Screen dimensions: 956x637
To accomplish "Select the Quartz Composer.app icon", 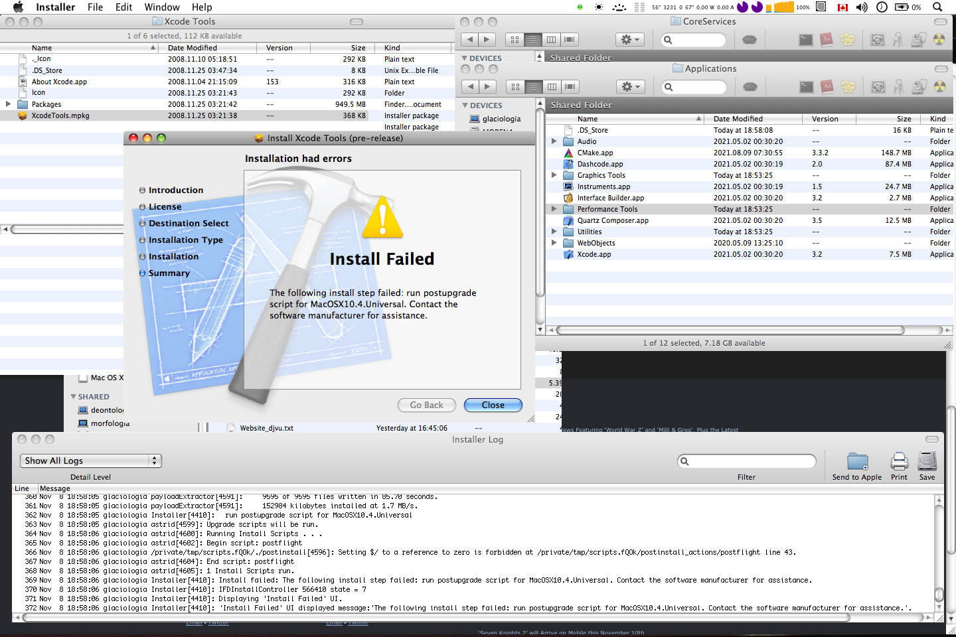I will 568,220.
